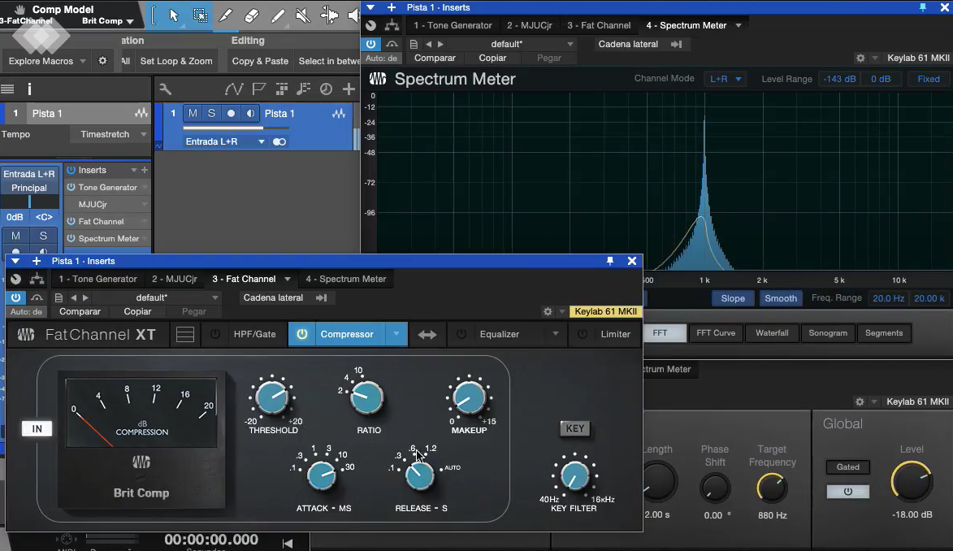Click the Gated button in Tone Generator

coord(848,467)
